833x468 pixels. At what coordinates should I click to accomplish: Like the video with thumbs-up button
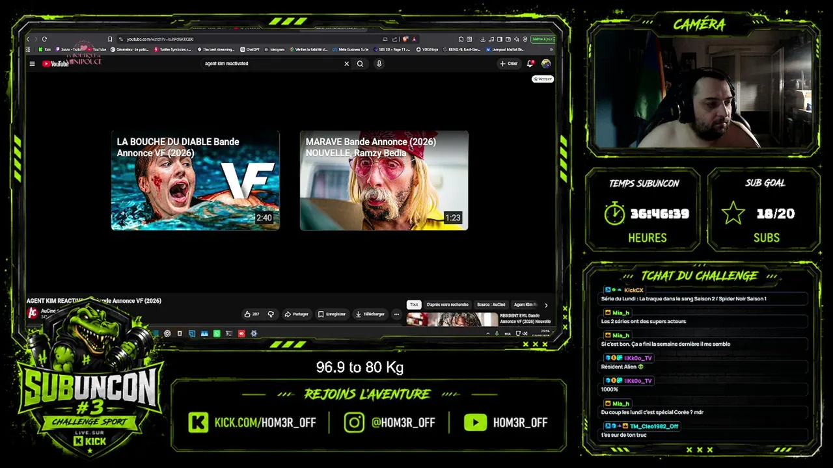point(252,314)
